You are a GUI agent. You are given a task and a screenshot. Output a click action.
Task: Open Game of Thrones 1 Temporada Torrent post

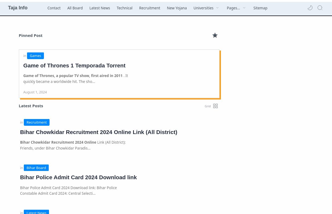74,66
